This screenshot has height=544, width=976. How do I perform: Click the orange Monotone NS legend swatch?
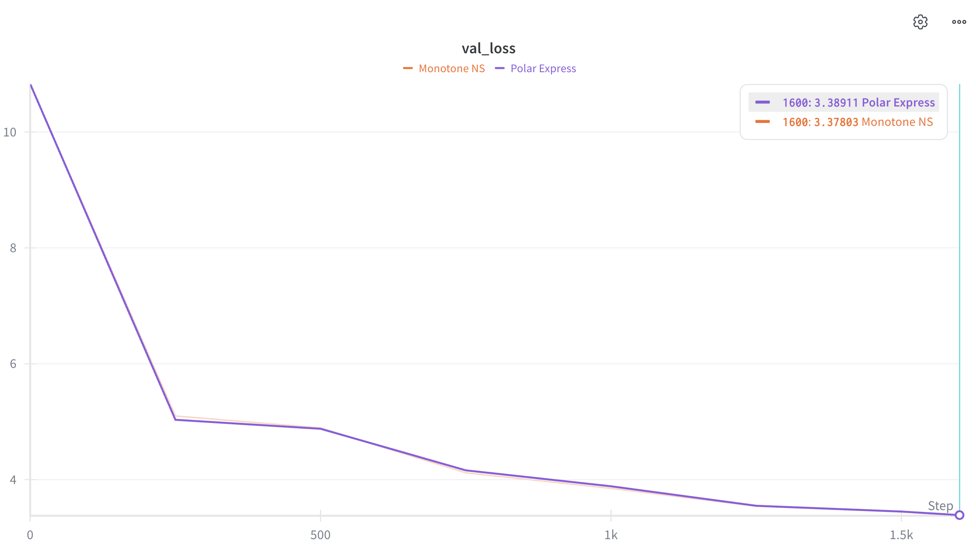click(408, 69)
